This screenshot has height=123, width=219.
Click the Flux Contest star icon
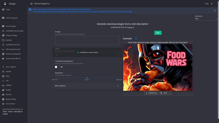pyautogui.click(x=3, y=104)
